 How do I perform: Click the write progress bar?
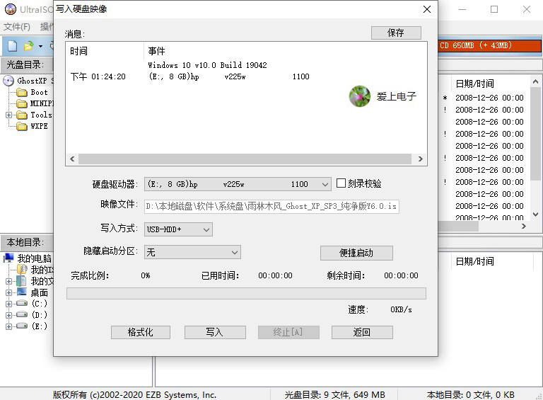[246, 293]
